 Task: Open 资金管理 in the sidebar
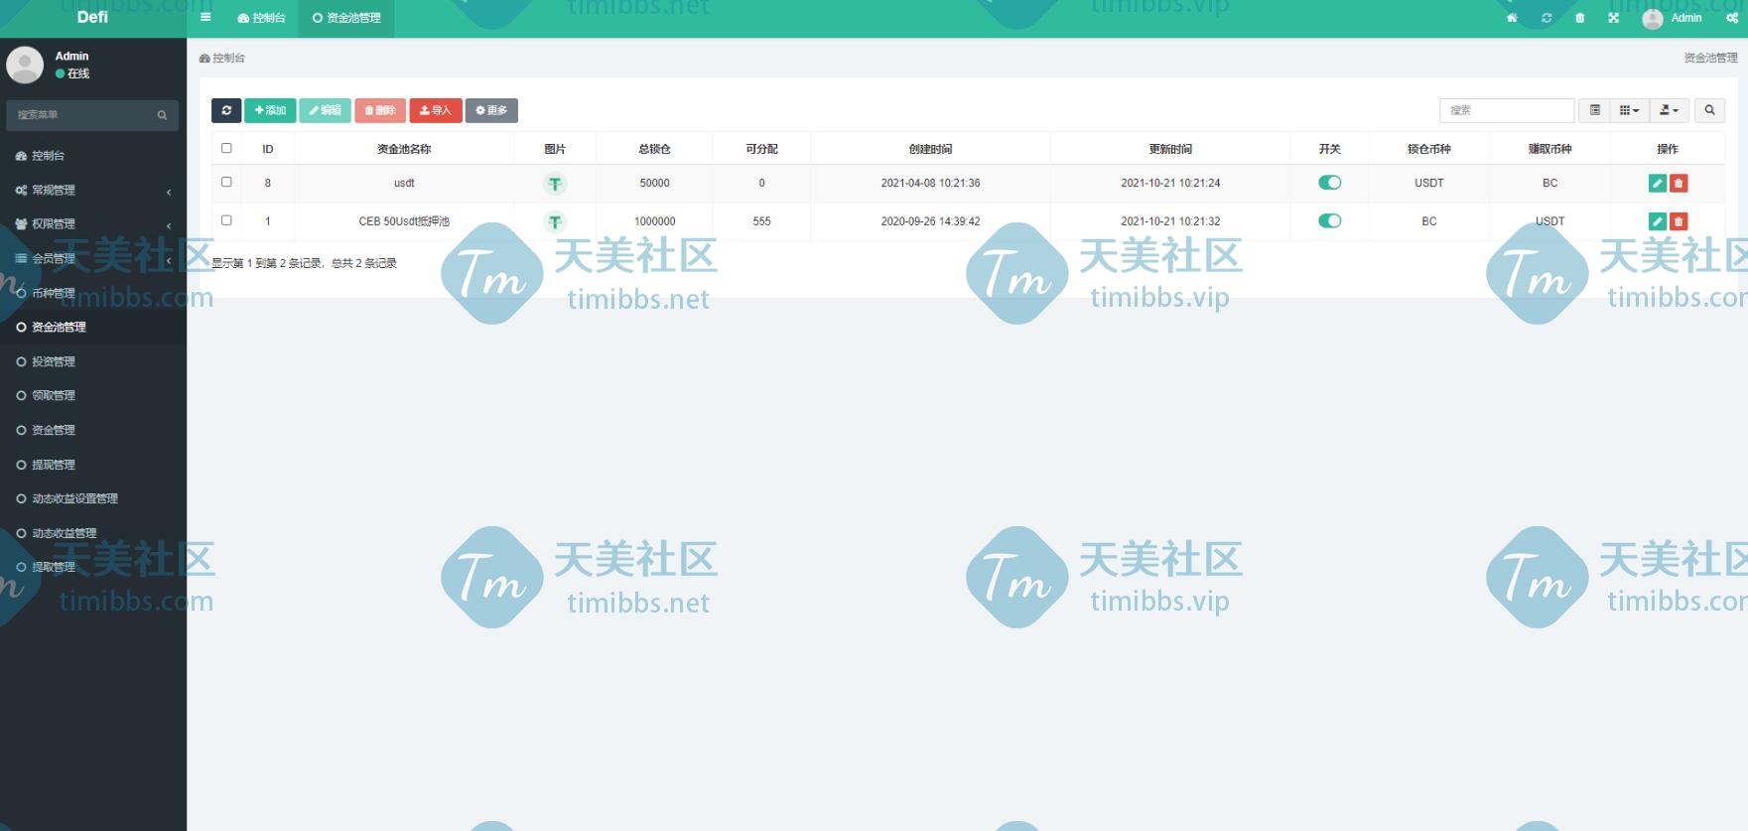(93, 430)
